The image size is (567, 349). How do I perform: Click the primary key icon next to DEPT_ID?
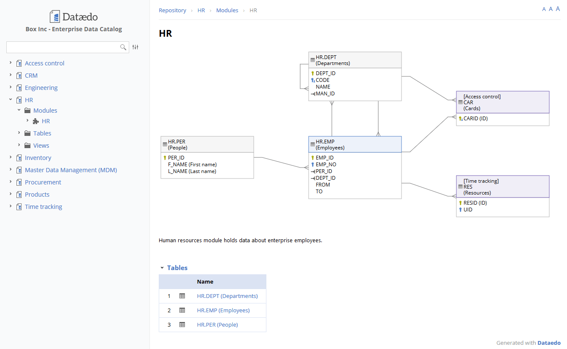(312, 73)
